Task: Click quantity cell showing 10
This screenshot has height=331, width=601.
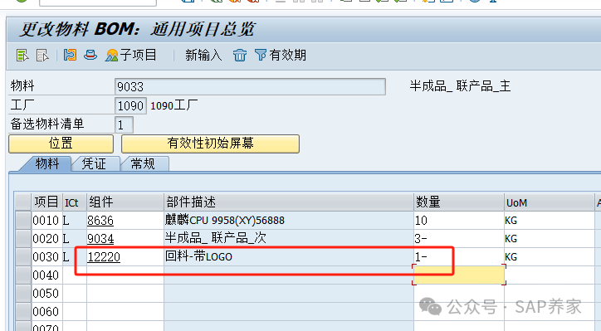Action: pos(459,221)
